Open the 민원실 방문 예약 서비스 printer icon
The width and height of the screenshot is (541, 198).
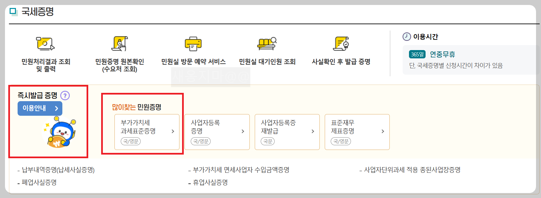coord(193,43)
